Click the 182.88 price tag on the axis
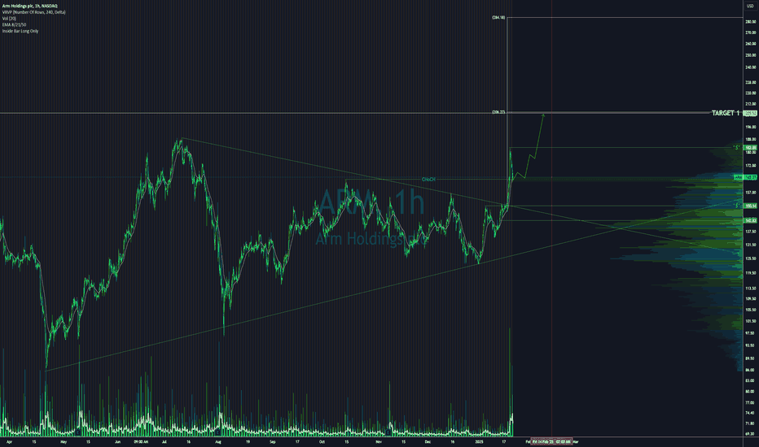The height and width of the screenshot is (447, 759). coord(750,147)
